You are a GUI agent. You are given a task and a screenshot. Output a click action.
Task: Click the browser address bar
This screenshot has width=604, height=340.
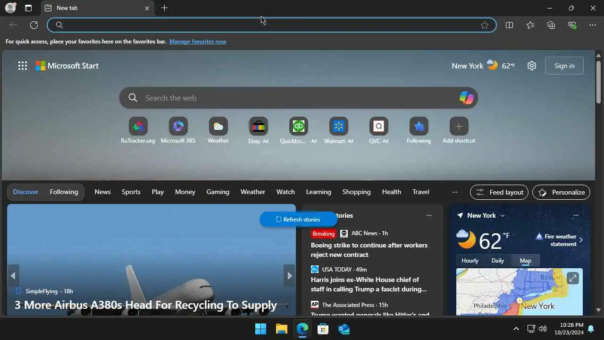pyautogui.click(x=272, y=25)
